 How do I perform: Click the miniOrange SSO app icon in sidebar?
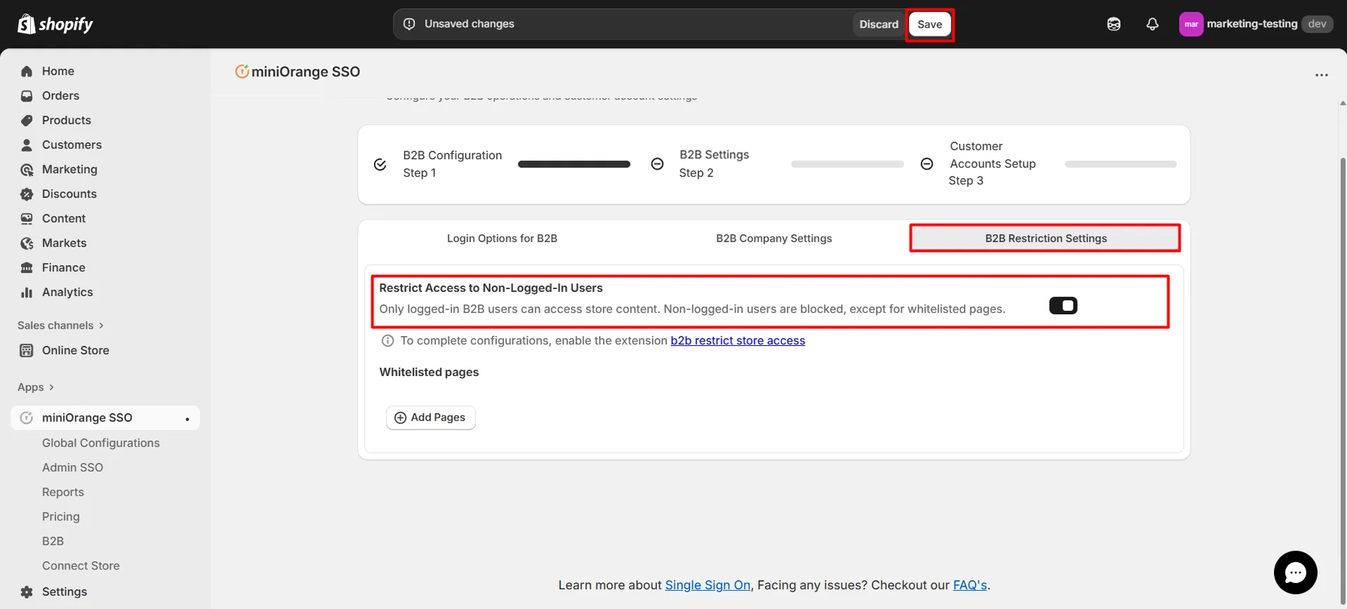(x=27, y=418)
